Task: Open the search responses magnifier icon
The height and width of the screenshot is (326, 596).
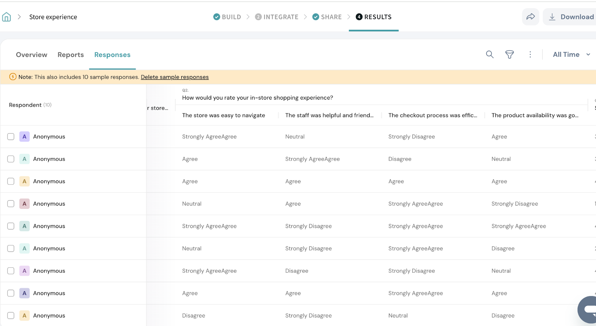Action: [x=489, y=54]
